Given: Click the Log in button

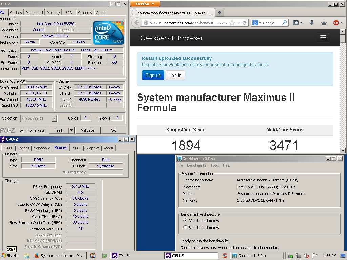Looking at the screenshot, I should (x=175, y=75).
